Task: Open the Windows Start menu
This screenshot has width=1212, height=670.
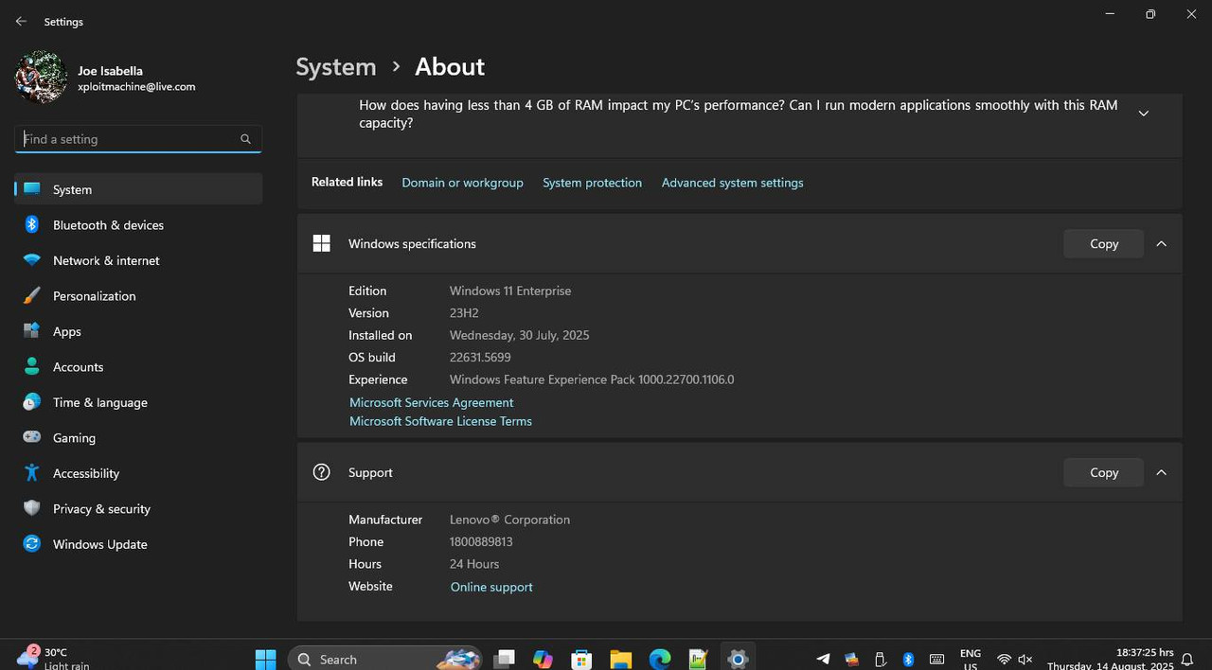Action: pyautogui.click(x=266, y=659)
